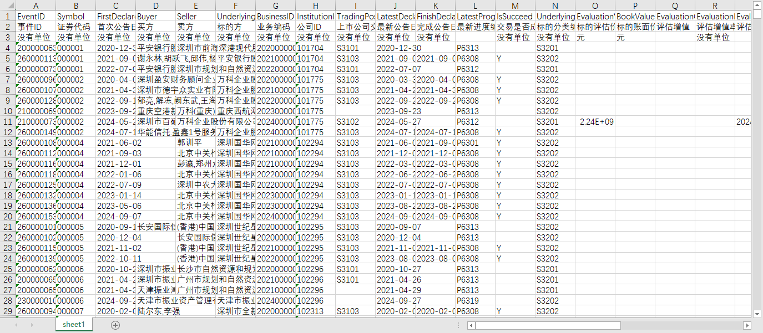Click the vertical scrollbar thumb
The image size is (763, 333).
[757, 15]
